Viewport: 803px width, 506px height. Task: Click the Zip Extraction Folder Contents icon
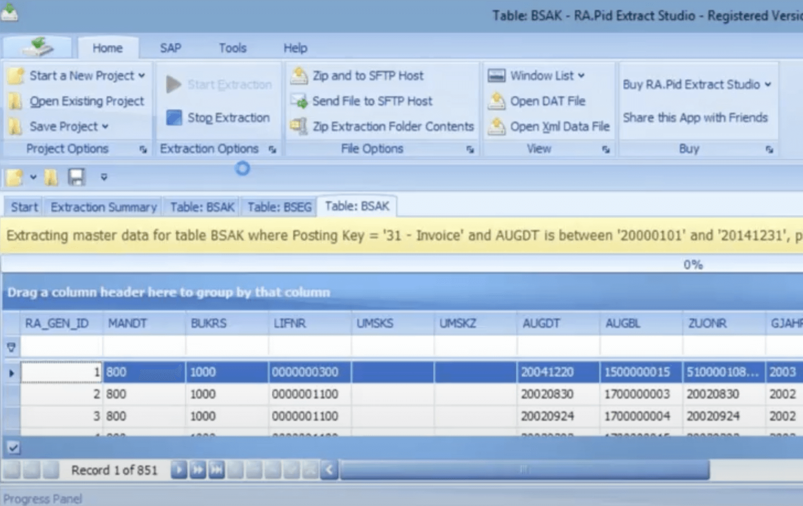pos(299,126)
